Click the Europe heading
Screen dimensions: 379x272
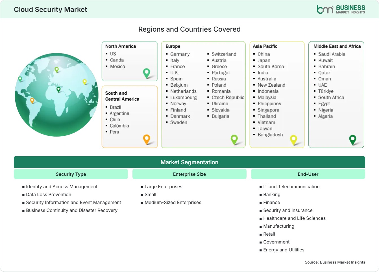click(173, 46)
